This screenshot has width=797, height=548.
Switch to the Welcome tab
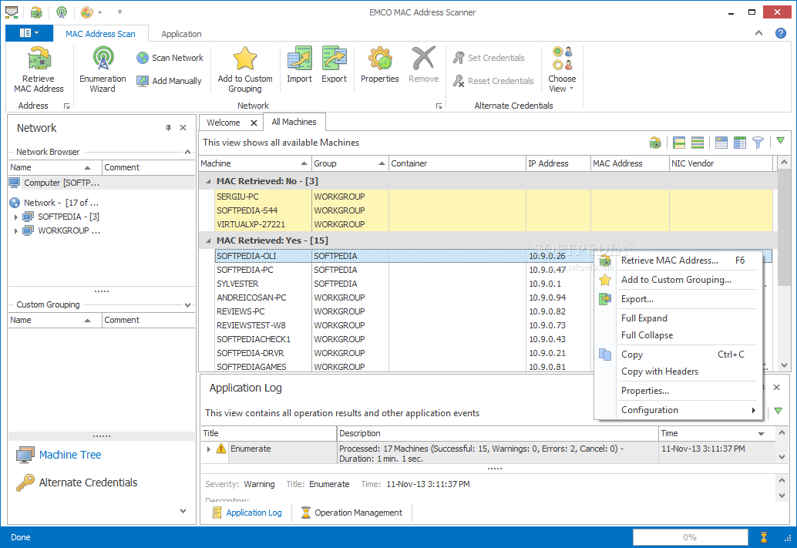[224, 123]
